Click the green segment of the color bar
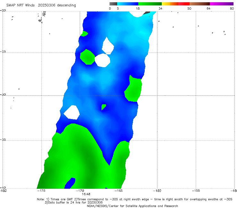The width and height of the screenshot is (237, 208). click(x=150, y=4)
